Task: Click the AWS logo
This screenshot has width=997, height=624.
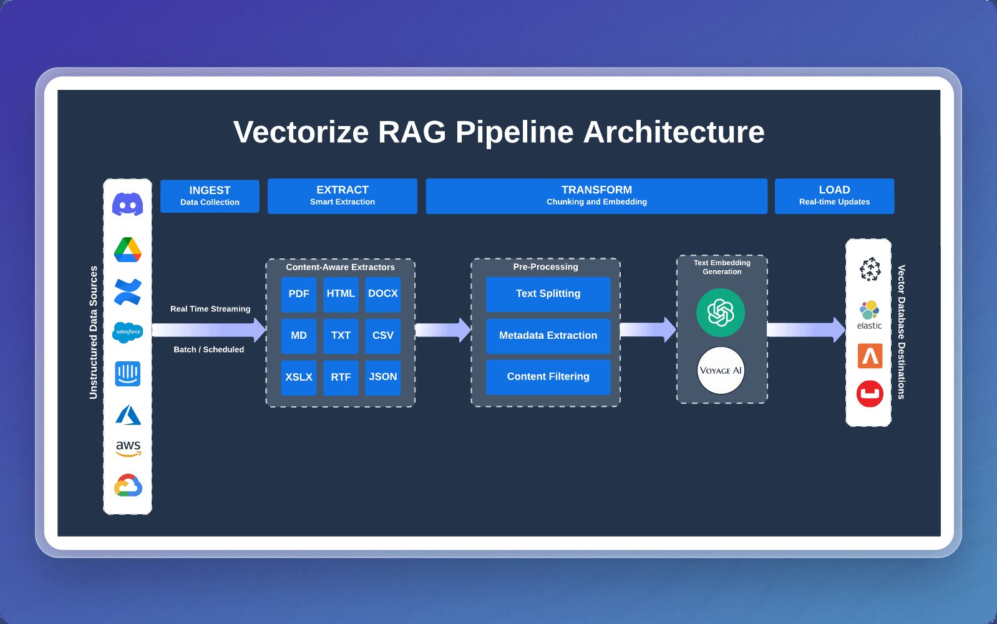Action: coord(128,449)
